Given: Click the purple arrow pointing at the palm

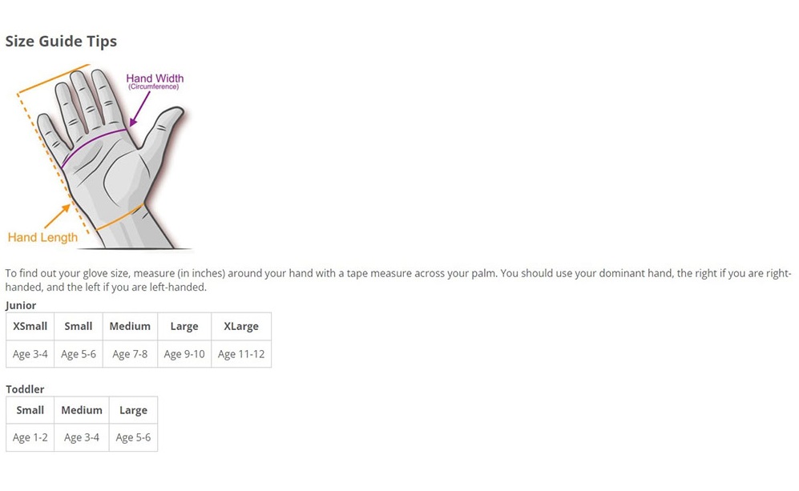Looking at the screenshot, I should (139, 108).
